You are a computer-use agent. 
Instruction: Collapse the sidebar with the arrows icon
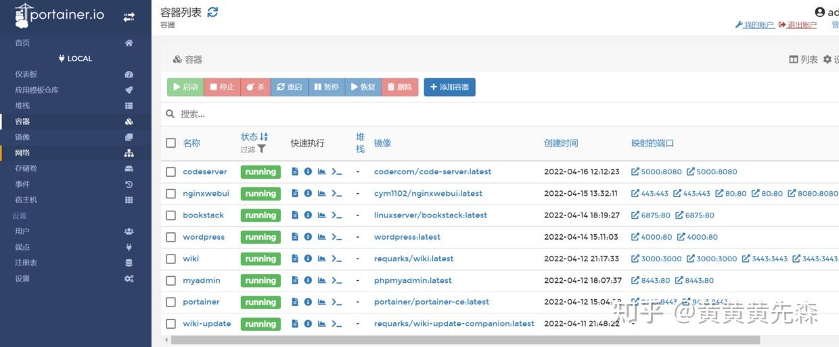[129, 17]
